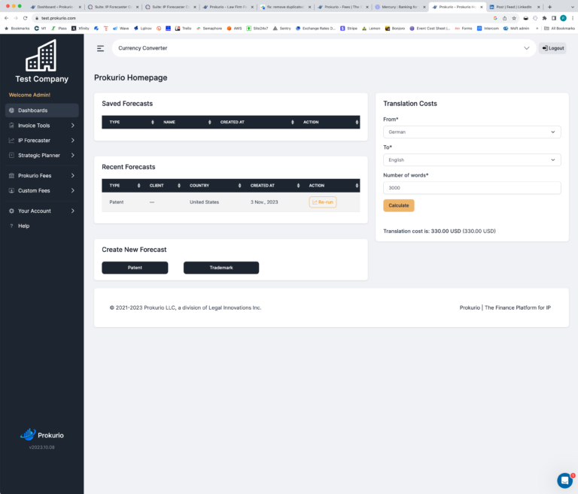The width and height of the screenshot is (578, 494).
Task: Click the United States country cell
Action: (204, 202)
